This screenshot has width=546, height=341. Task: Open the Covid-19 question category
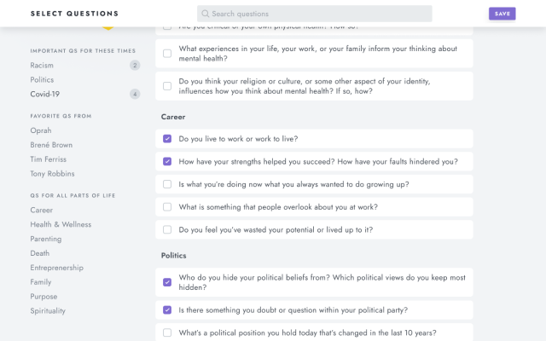(44, 95)
